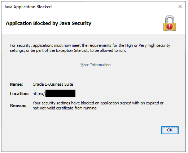Close the Java Application Blocked dialog
Image resolution: width=188 pixels, height=153 pixels.
(180, 6)
